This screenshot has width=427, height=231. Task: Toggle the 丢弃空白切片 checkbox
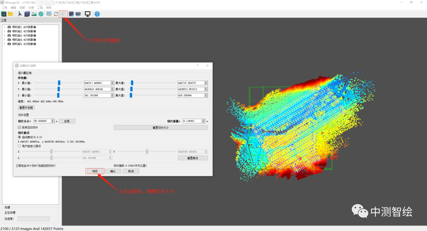20,127
